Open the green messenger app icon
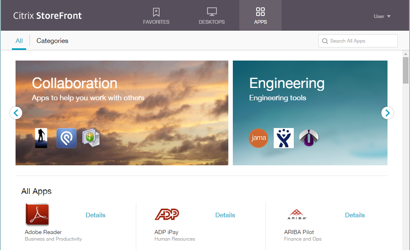 (91, 138)
